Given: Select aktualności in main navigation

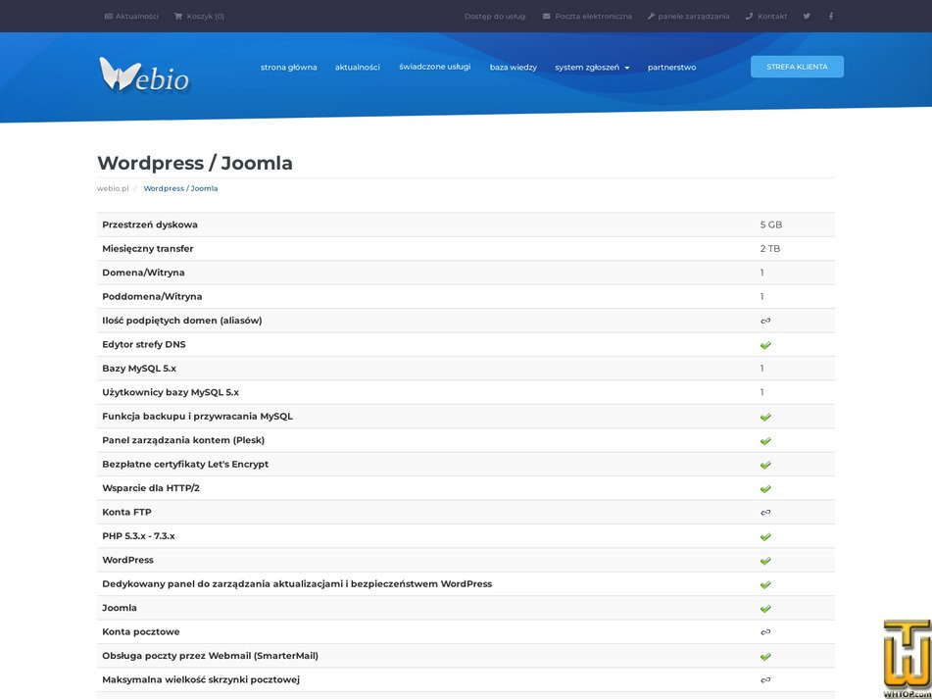Looking at the screenshot, I should [x=358, y=68].
